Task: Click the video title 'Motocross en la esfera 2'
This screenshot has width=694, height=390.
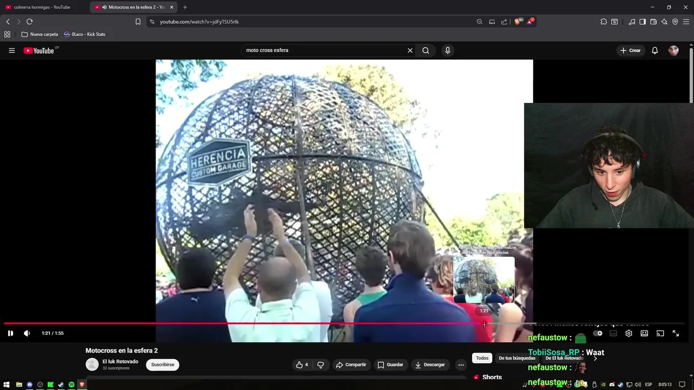Action: click(x=121, y=350)
